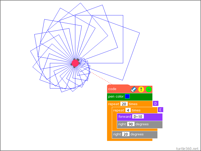The image size is (201, 151).
Task: Click the outer repeat count field showing 20
Action: 124,104
